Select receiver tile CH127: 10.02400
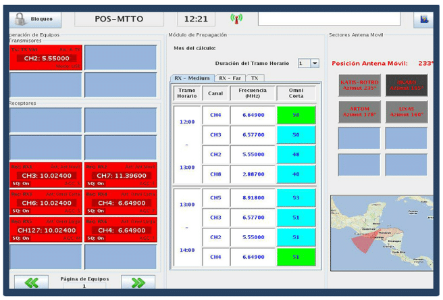 [45, 230]
